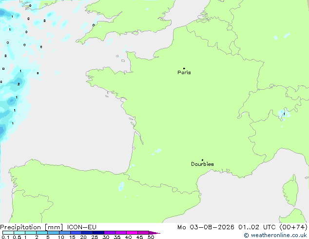Image resolution: width=309 pixels, height=239 pixels.
Task: Click the legend label '25'
Action: (95, 237)
